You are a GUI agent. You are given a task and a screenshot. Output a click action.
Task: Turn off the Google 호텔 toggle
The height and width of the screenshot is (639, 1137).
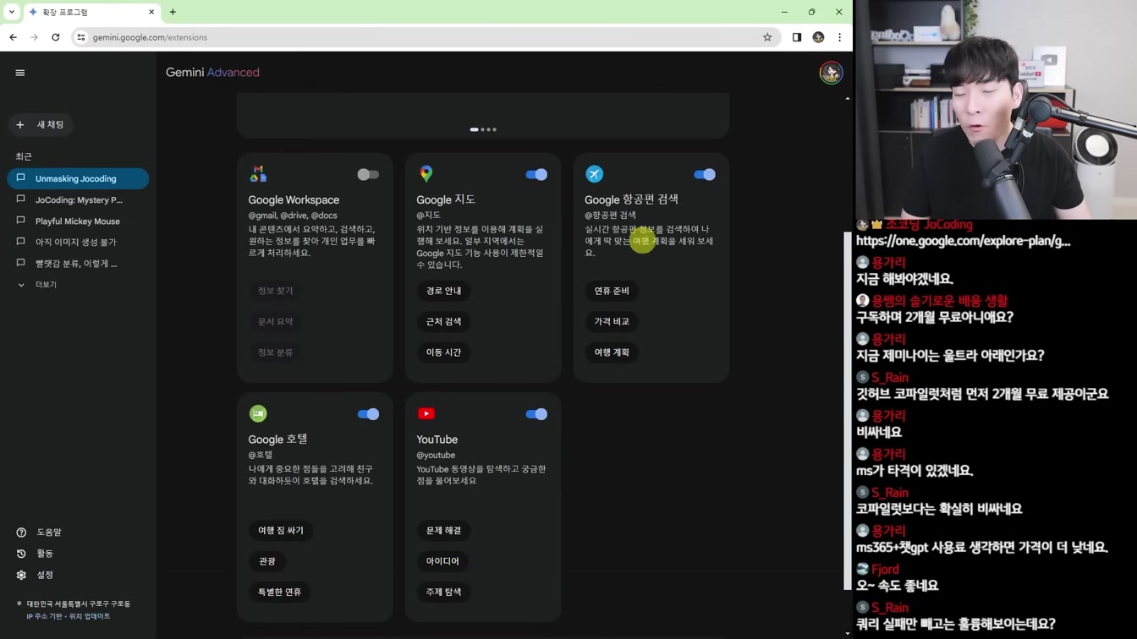coord(368,414)
